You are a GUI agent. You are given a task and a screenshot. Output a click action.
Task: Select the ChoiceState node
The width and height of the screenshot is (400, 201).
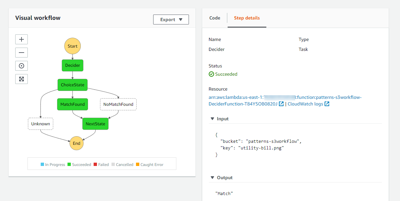[x=72, y=85]
